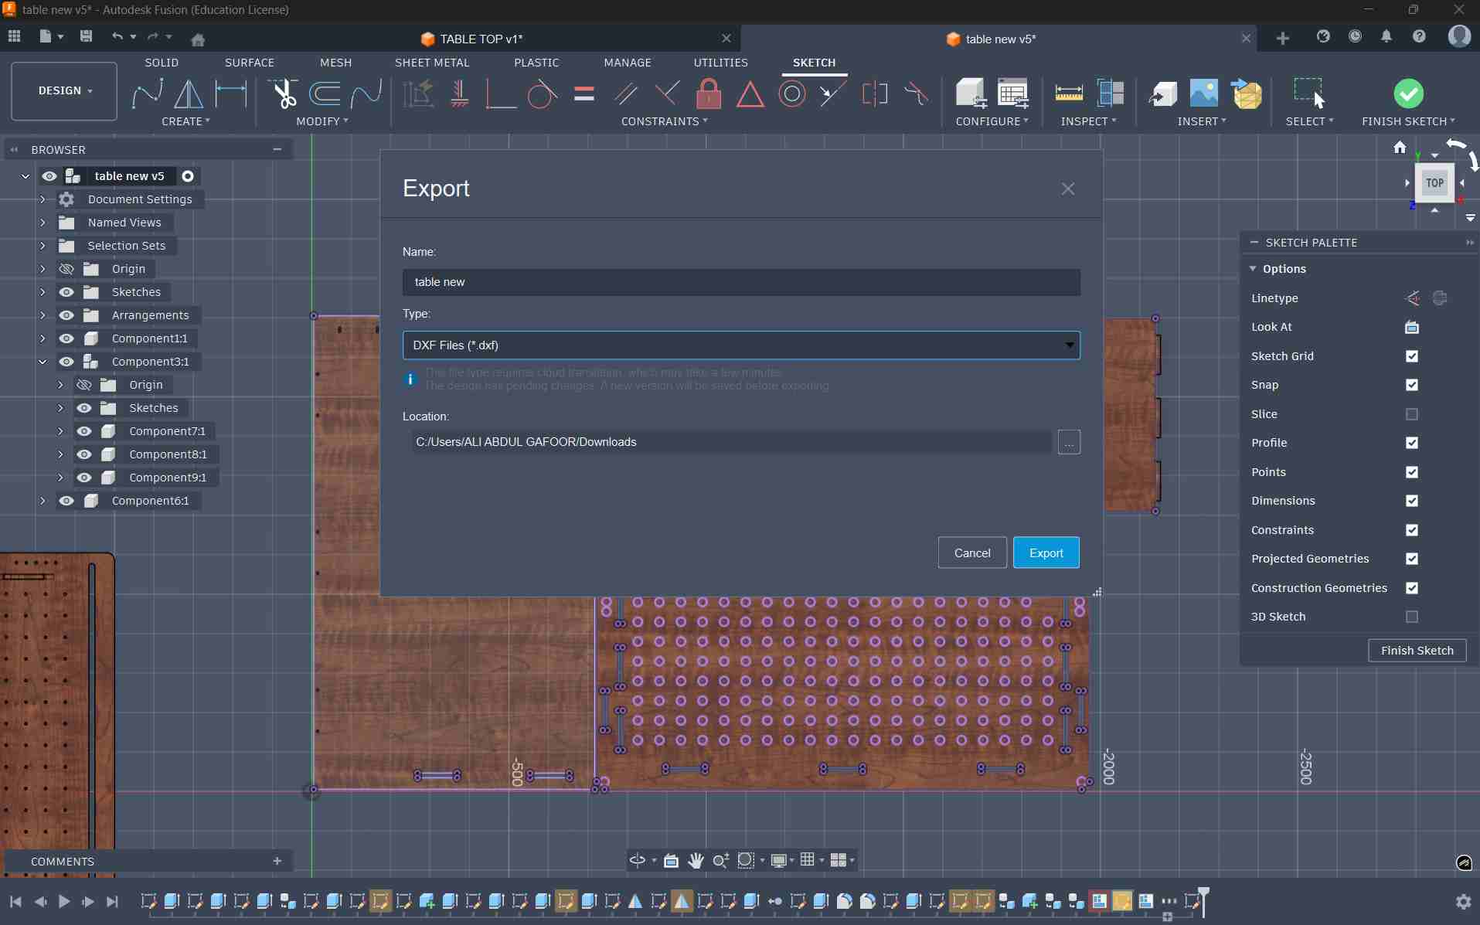Click the green Finish Sketch checkmark
1480x925 pixels.
tap(1408, 94)
